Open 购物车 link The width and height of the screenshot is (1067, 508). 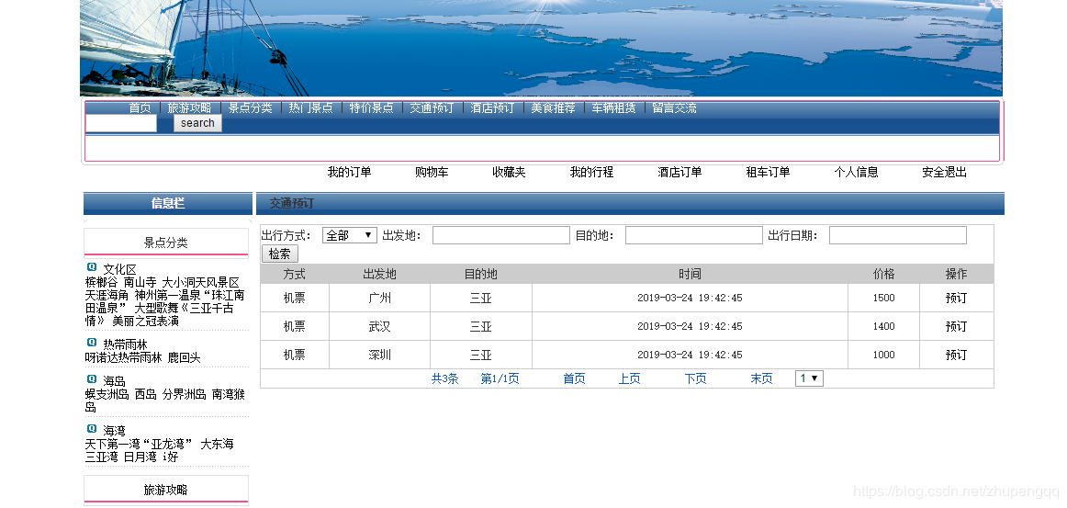pyautogui.click(x=432, y=173)
